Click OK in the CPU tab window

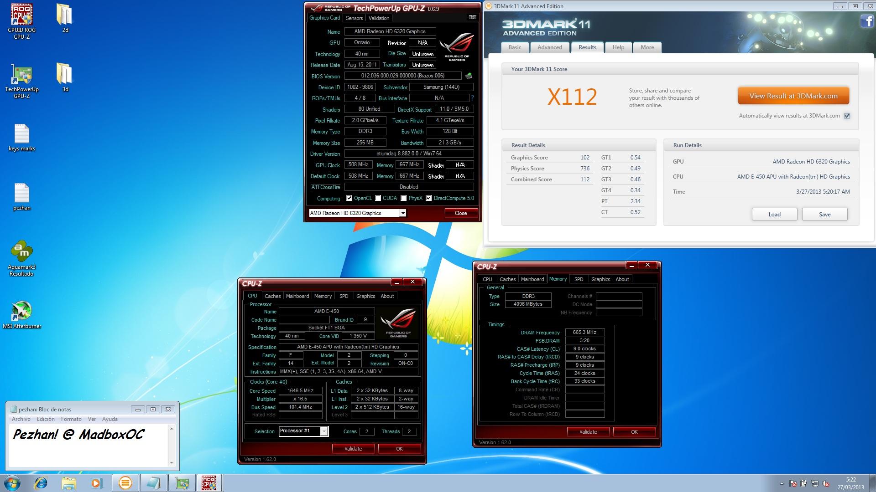[x=399, y=449]
